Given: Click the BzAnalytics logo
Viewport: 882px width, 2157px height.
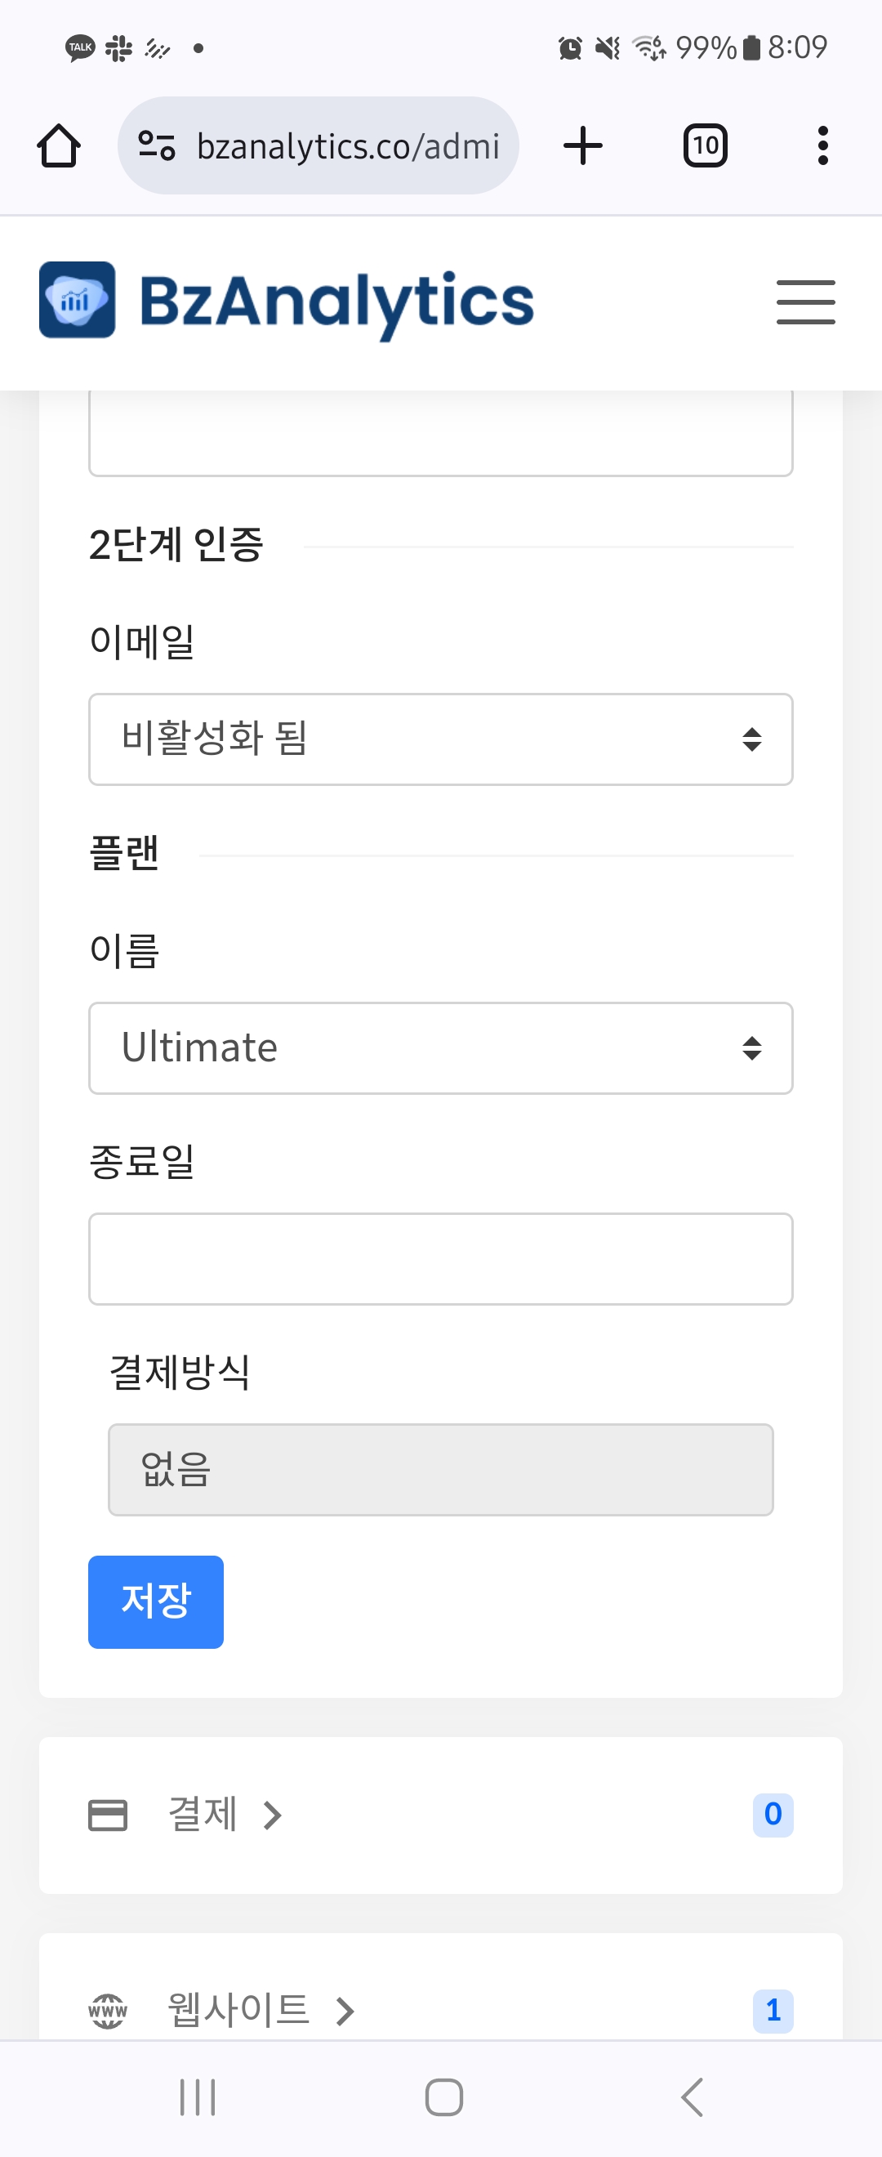Looking at the screenshot, I should (286, 301).
